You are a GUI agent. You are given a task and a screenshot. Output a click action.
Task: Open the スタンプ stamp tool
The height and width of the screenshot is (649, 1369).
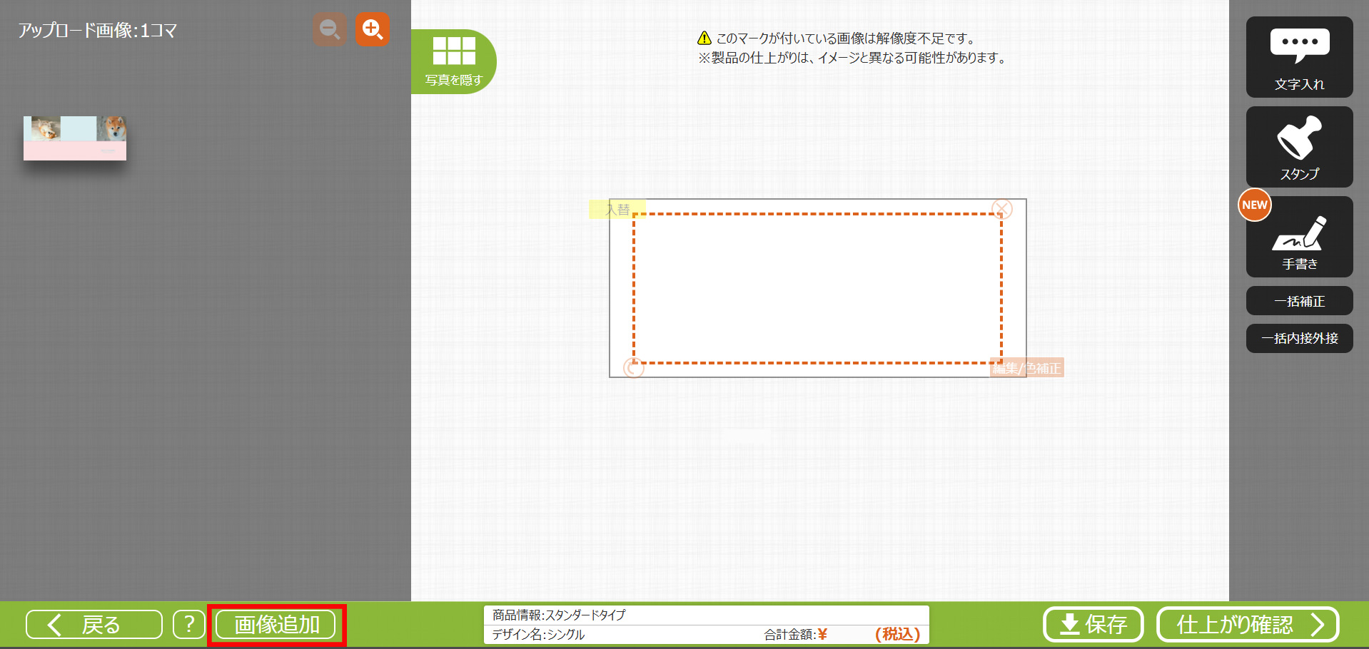[x=1299, y=147]
